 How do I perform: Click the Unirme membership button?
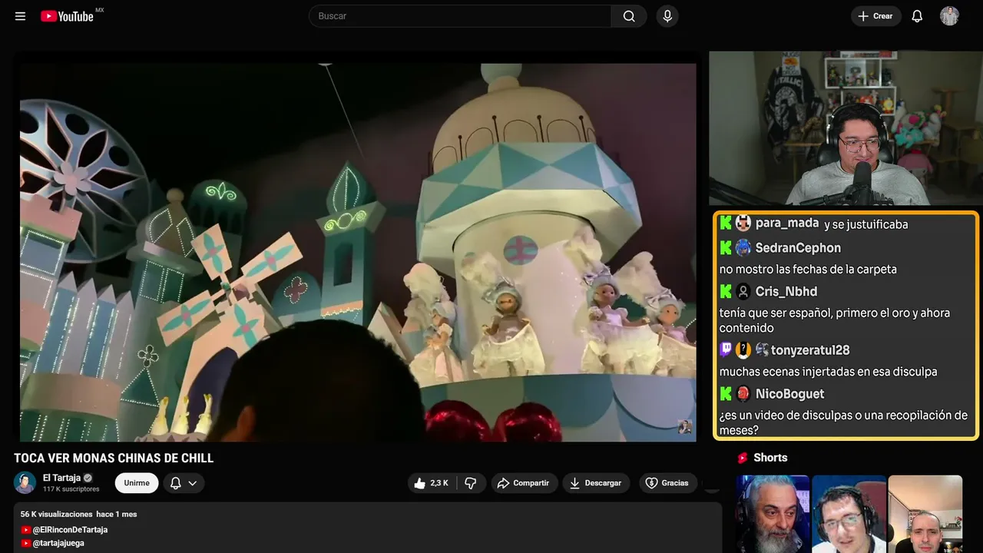137,483
